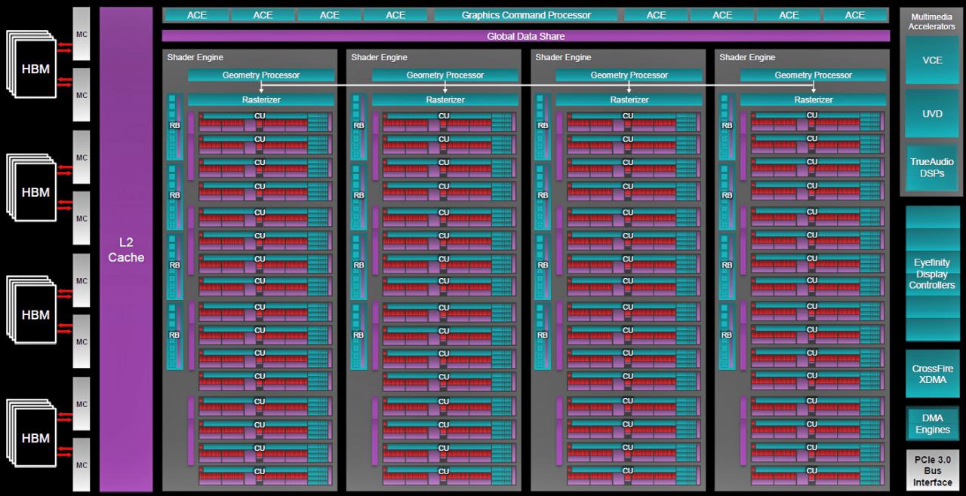This screenshot has height=496, width=966.
Task: Click the fourth Shader Engine's Rasterizer
Action: (x=814, y=100)
